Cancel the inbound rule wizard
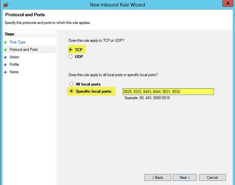Image resolution: width=235 pixels, height=185 pixels. tap(212, 177)
